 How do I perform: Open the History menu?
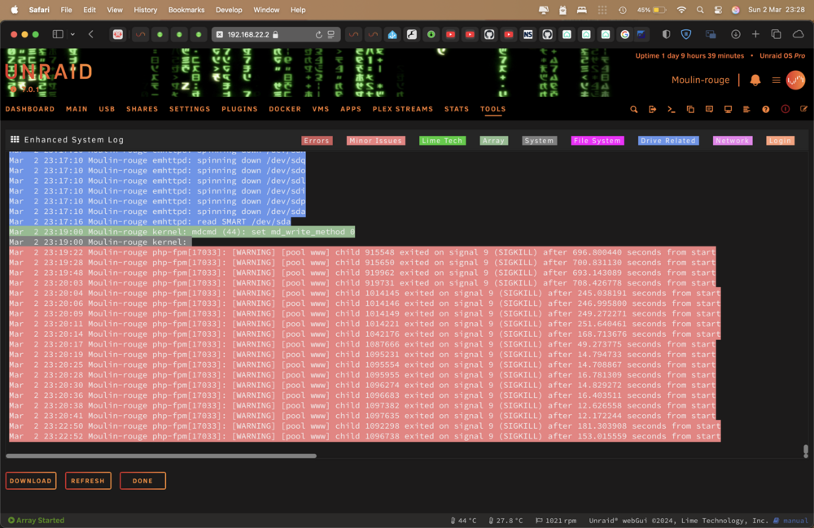click(x=146, y=10)
